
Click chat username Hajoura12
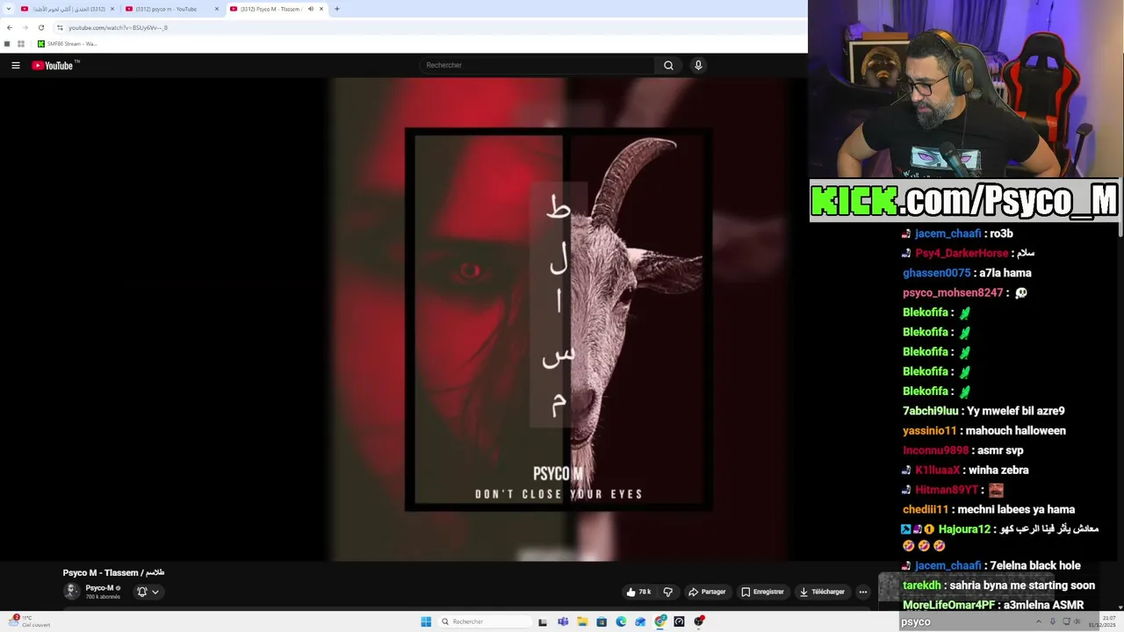point(964,529)
